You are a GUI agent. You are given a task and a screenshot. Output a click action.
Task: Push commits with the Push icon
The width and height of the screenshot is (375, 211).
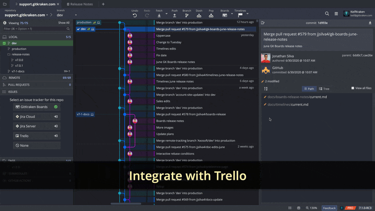point(175,15)
